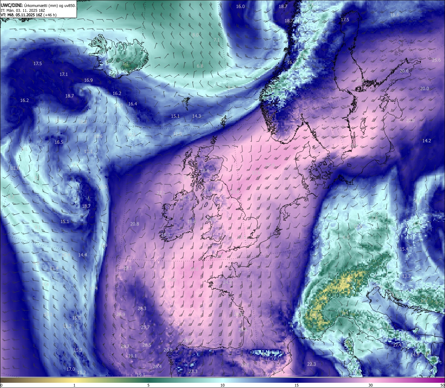The height and width of the screenshot is (388, 445).
Task: Click the 25.6 value label
Action: click(x=436, y=60)
